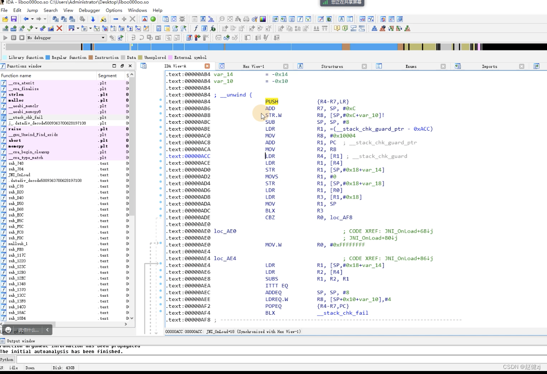Click the __stack_chk_fail operand in disassembly

pyautogui.click(x=343, y=313)
